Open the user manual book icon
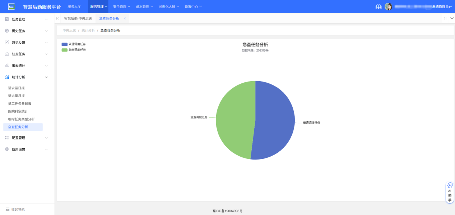455x215 pixels. pyautogui.click(x=378, y=6)
